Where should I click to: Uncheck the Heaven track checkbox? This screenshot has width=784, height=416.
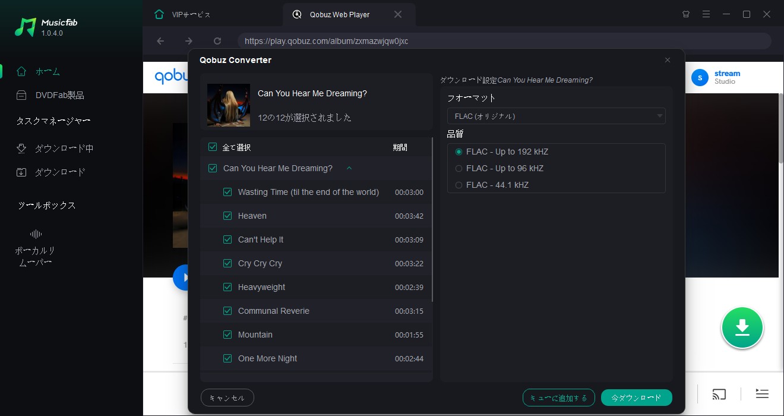point(227,216)
